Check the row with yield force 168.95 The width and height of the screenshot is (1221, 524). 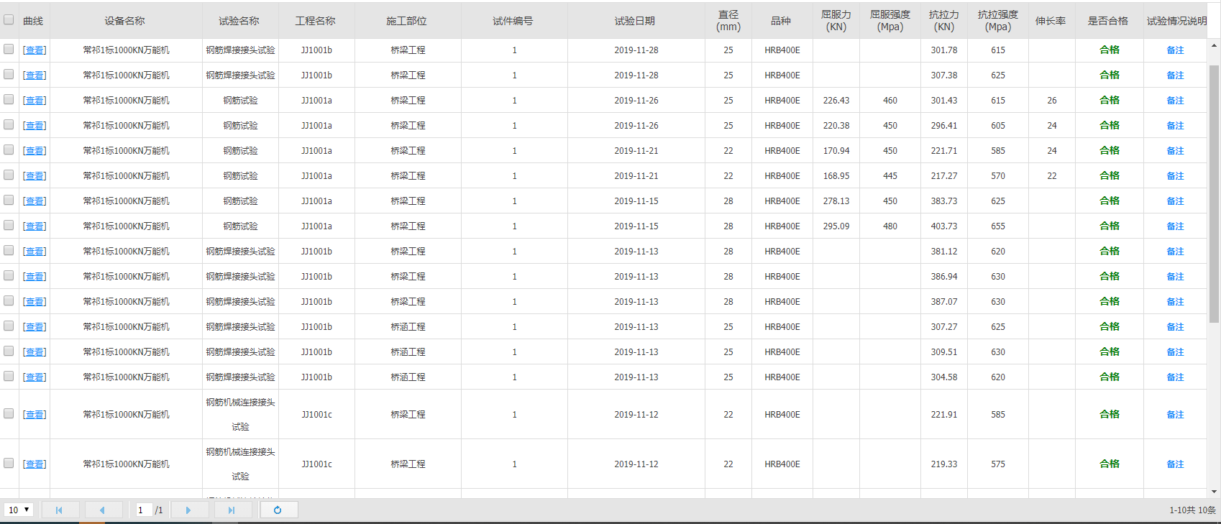(x=9, y=175)
